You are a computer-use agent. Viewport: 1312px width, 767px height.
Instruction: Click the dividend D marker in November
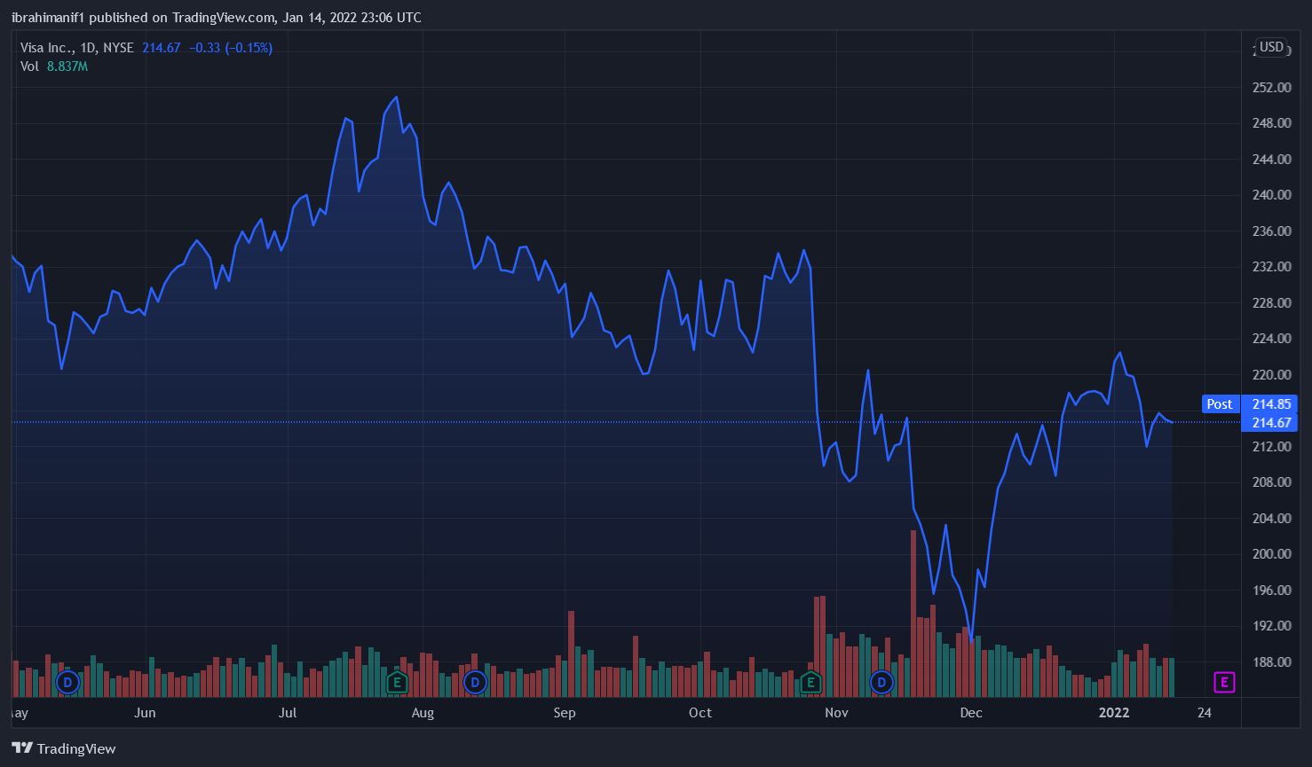881,682
